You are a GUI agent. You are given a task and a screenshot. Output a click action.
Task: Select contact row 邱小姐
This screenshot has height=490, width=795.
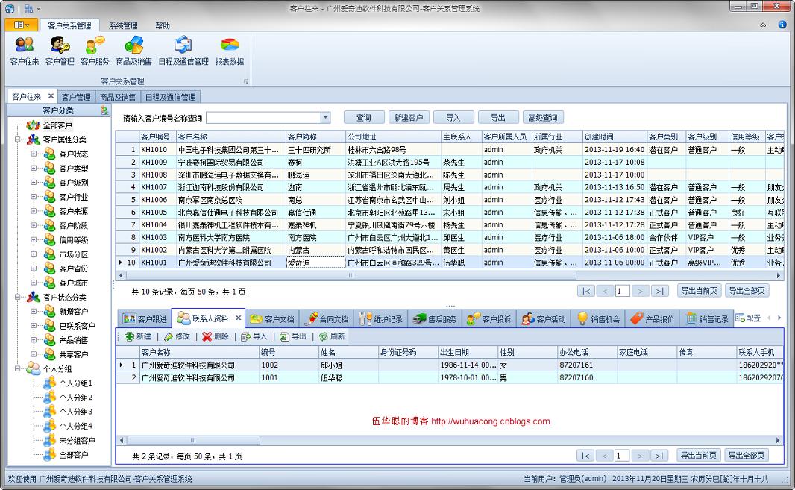tap(449, 365)
